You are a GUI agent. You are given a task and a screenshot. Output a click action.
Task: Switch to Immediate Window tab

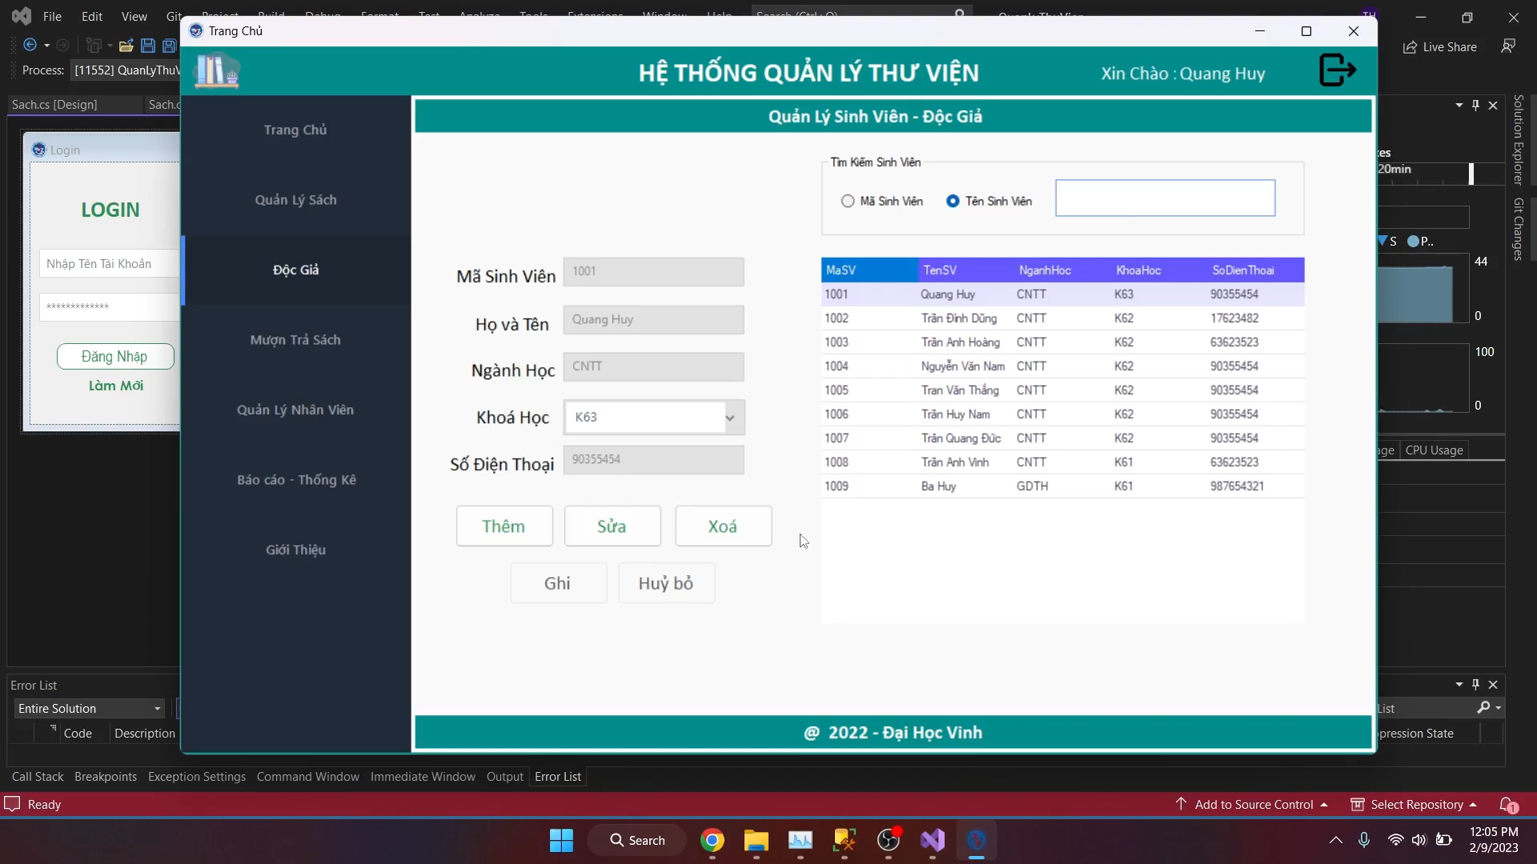(x=423, y=777)
